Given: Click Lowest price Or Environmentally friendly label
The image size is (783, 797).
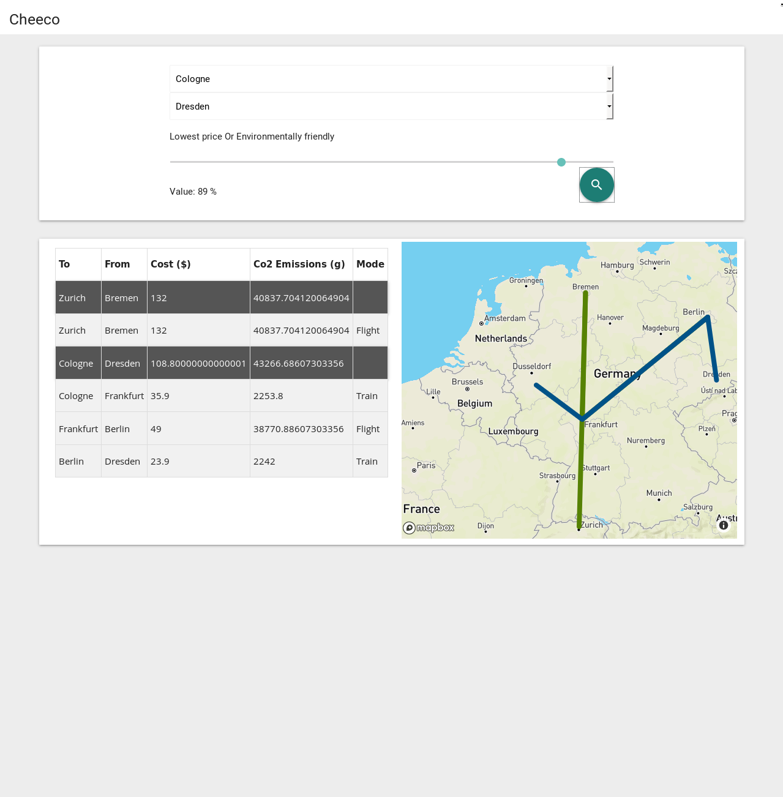Looking at the screenshot, I should (x=252, y=137).
